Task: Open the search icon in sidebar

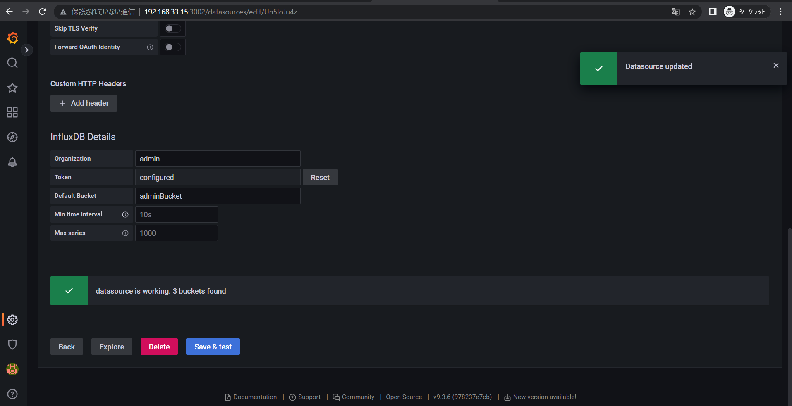Action: pos(12,63)
